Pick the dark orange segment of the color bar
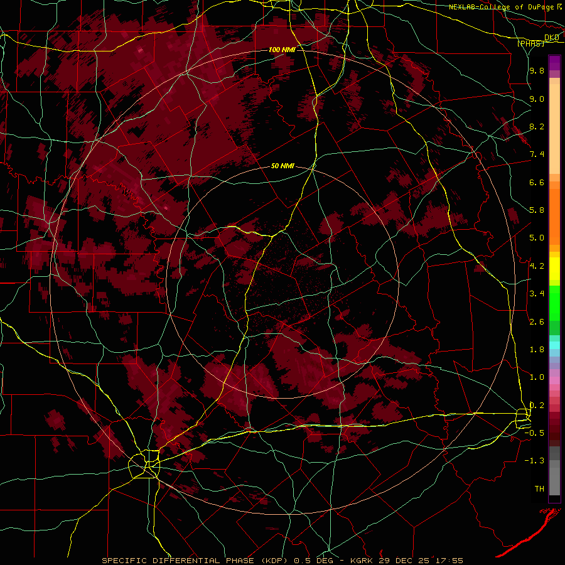 click(x=554, y=216)
